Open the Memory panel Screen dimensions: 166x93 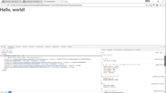pyautogui.click(x=48, y=47)
